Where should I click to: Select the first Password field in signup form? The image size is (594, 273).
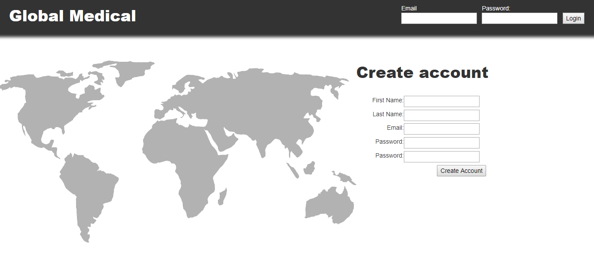(x=441, y=143)
